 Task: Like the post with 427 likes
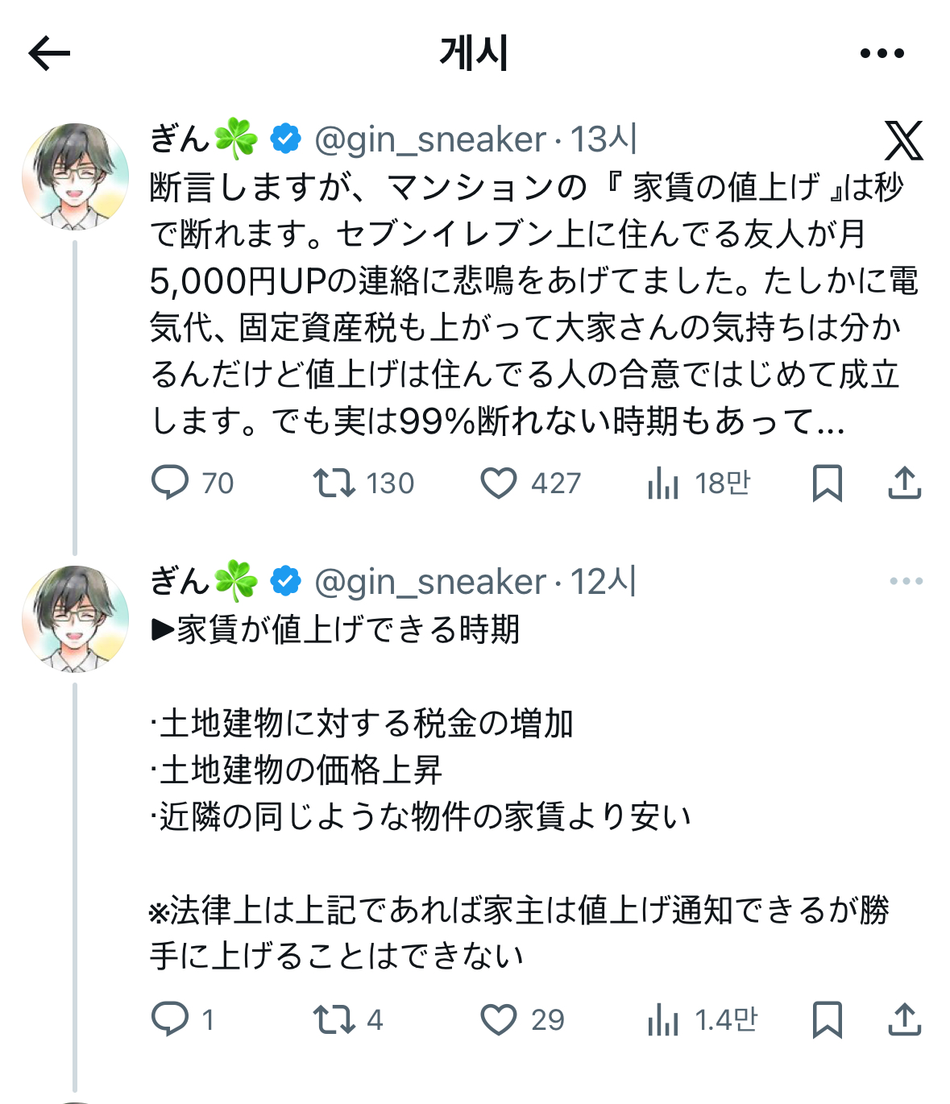[499, 483]
